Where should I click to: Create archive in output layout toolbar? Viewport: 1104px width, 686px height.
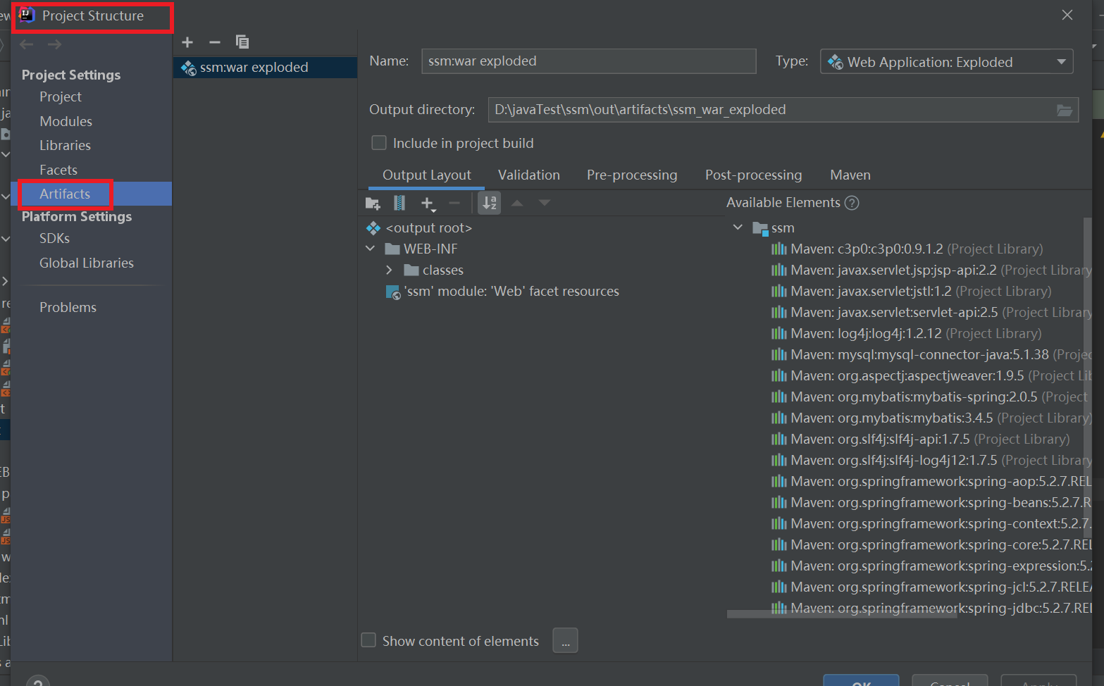tap(399, 204)
